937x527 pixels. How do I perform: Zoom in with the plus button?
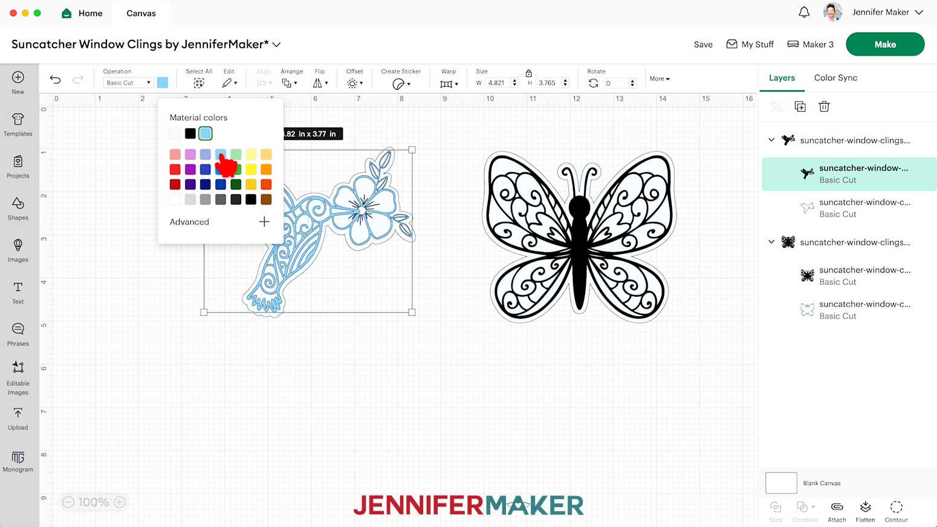[120, 502]
